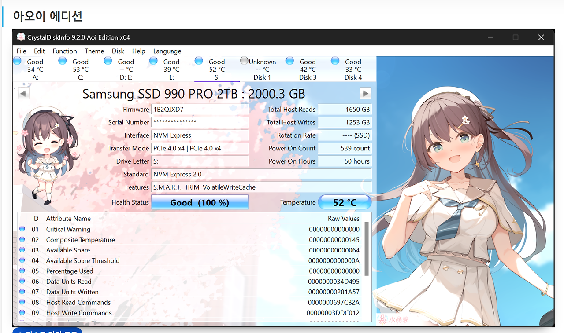Open the Function menu
Image resolution: width=564 pixels, height=333 pixels.
64,51
